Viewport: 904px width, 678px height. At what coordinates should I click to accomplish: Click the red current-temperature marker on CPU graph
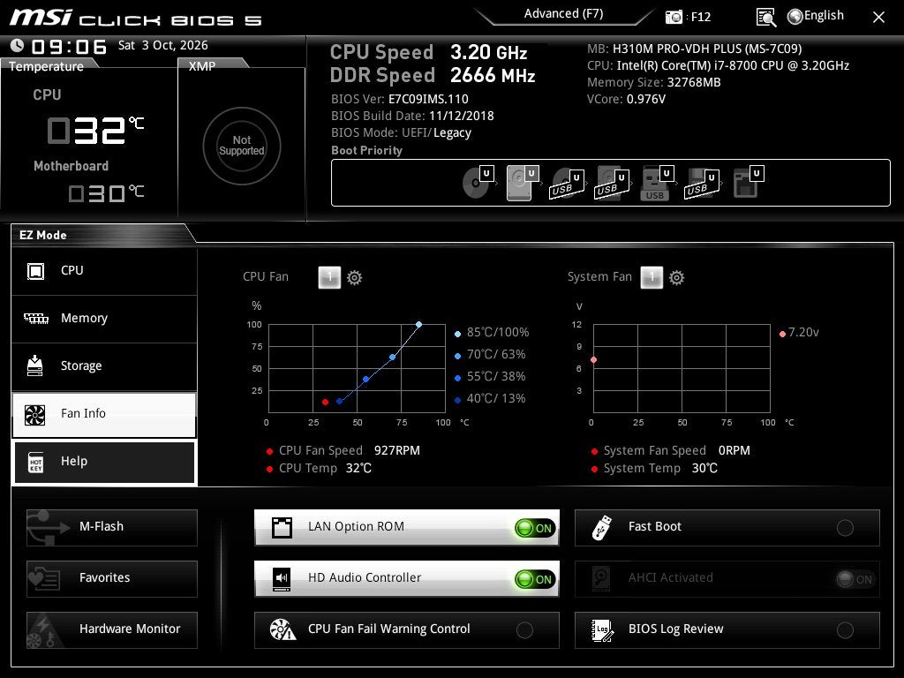[325, 402]
